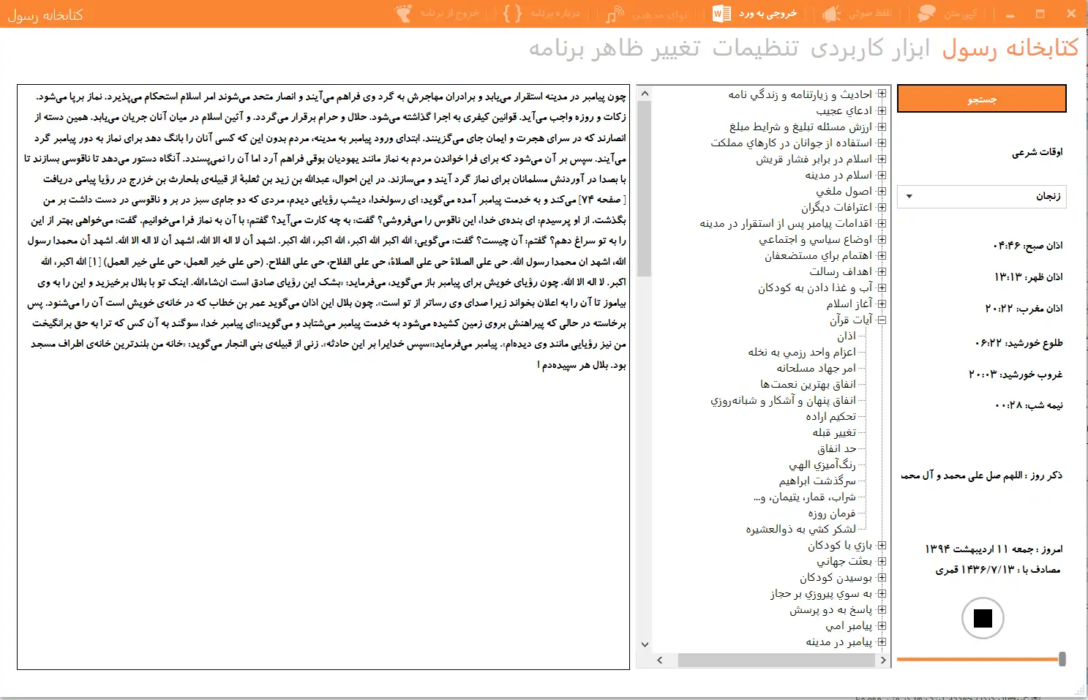Expand the بازي با كودكان node
The image size is (1088, 700).
click(882, 545)
